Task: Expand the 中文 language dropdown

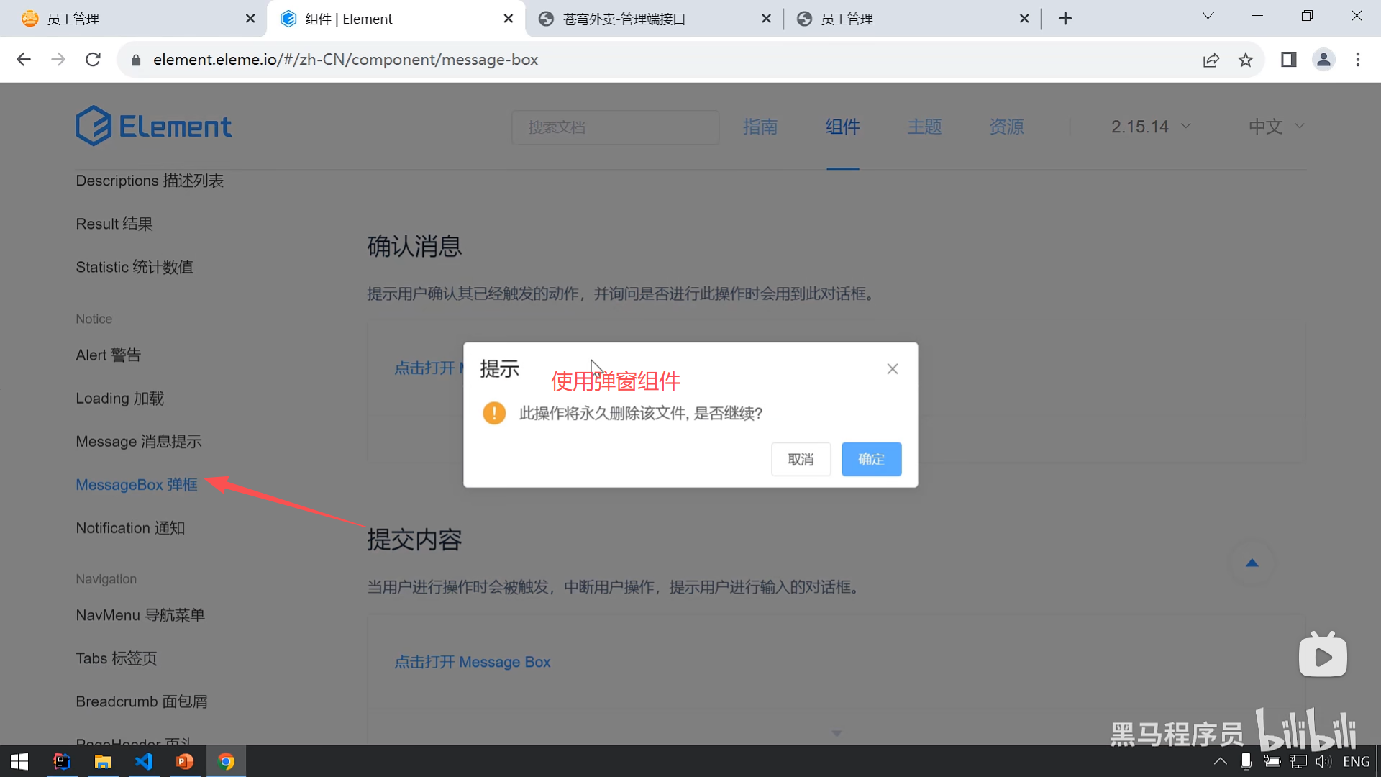Action: coord(1276,127)
